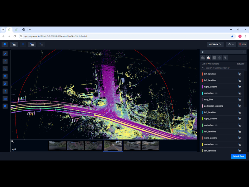The image size is (249, 187).
Task: Click the tall up arrow above the keyboard icon
Action: [5, 91]
